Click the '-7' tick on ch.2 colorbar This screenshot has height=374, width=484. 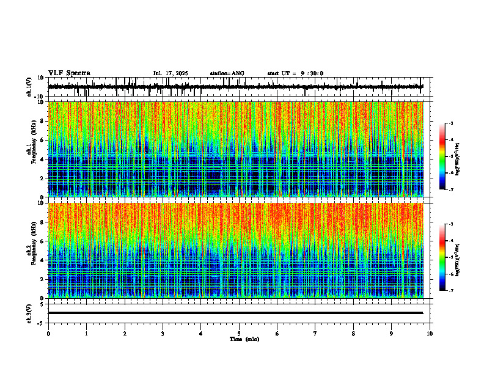pyautogui.click(x=451, y=290)
